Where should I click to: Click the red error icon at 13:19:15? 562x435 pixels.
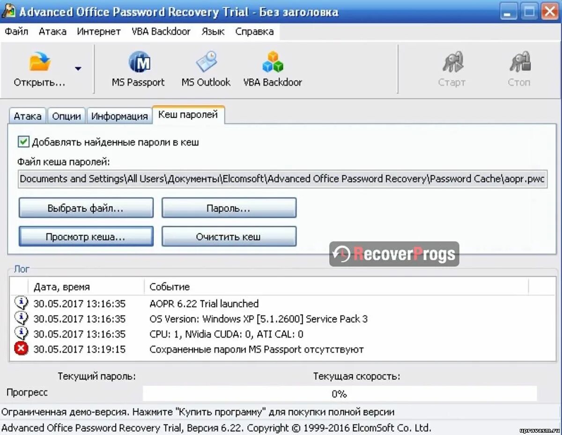(x=21, y=349)
